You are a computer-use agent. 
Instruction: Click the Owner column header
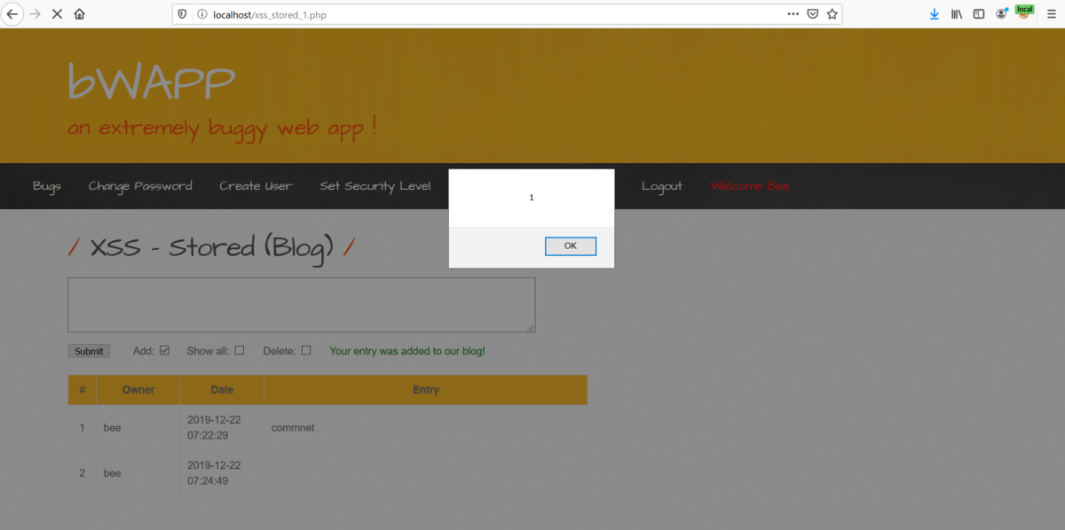(x=138, y=390)
